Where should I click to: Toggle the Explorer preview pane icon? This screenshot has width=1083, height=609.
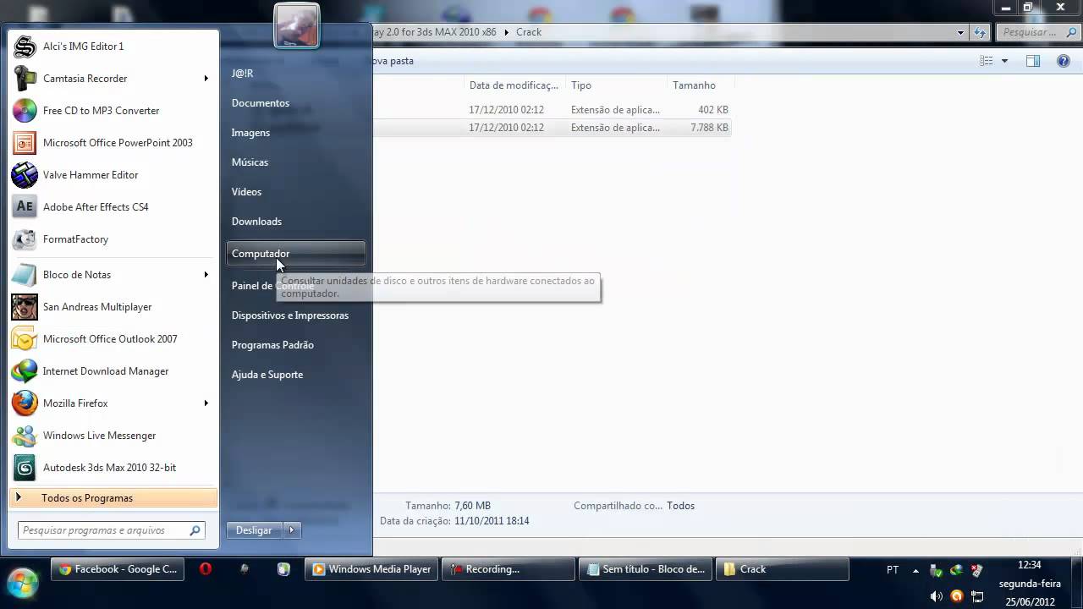1033,61
